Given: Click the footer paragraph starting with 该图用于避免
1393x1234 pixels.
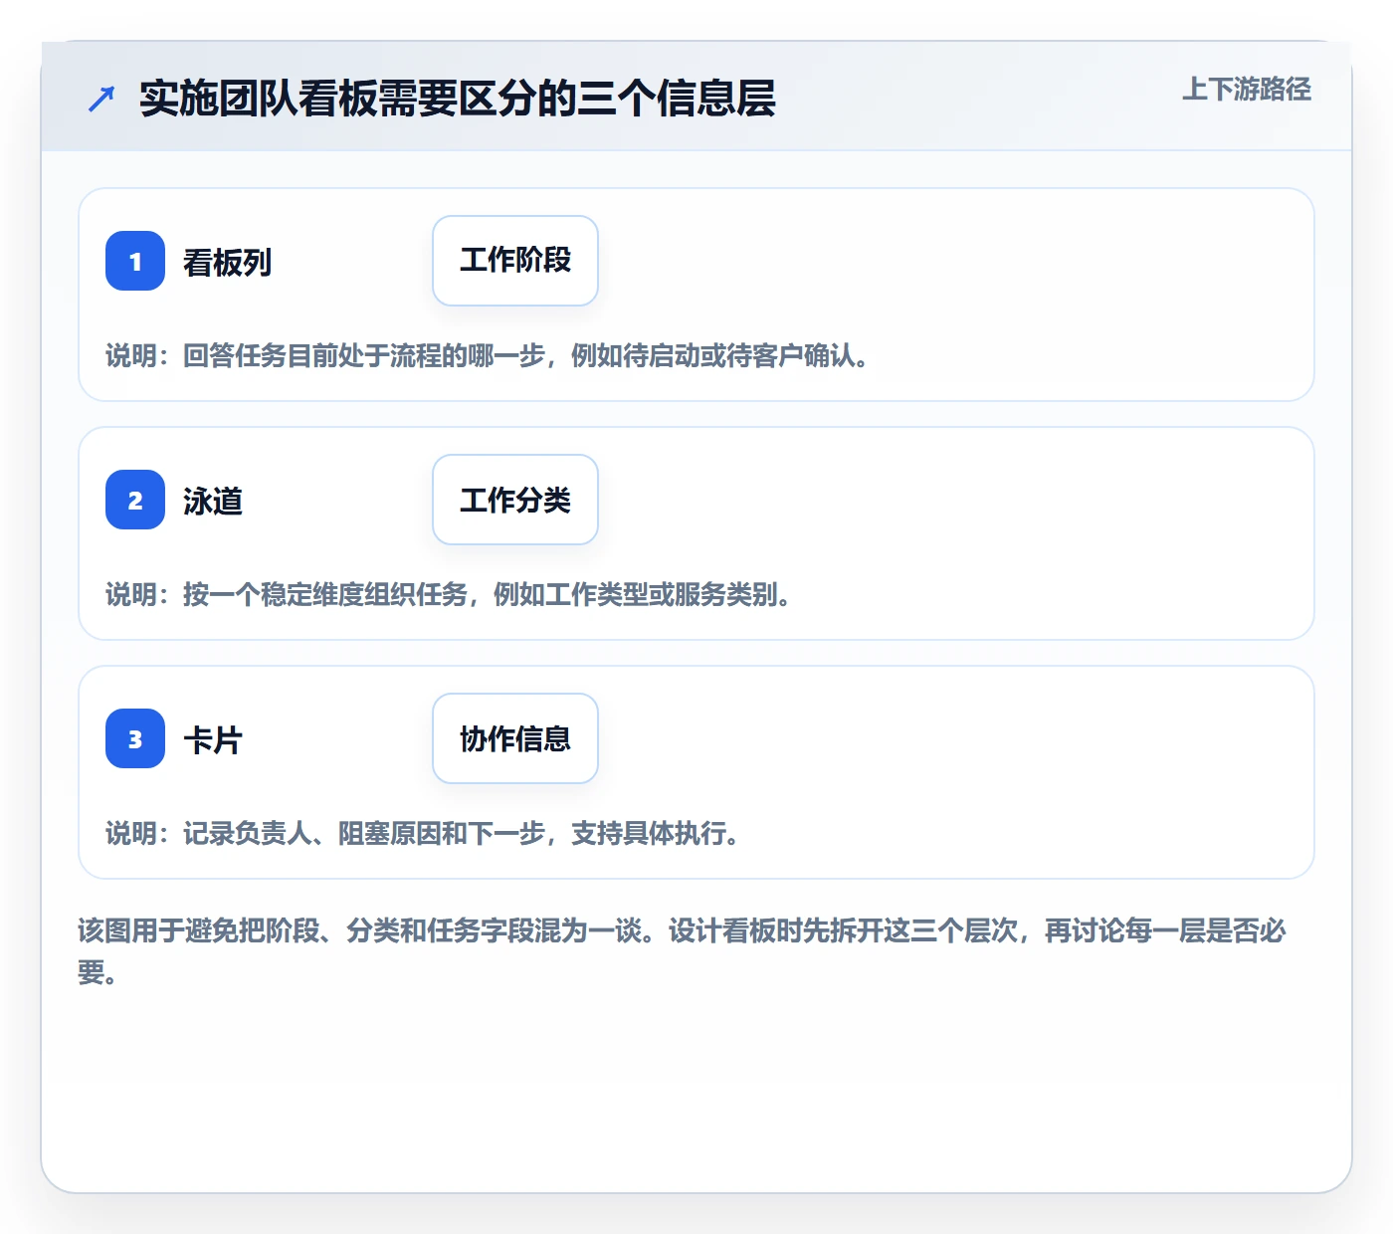Looking at the screenshot, I should tap(683, 951).
